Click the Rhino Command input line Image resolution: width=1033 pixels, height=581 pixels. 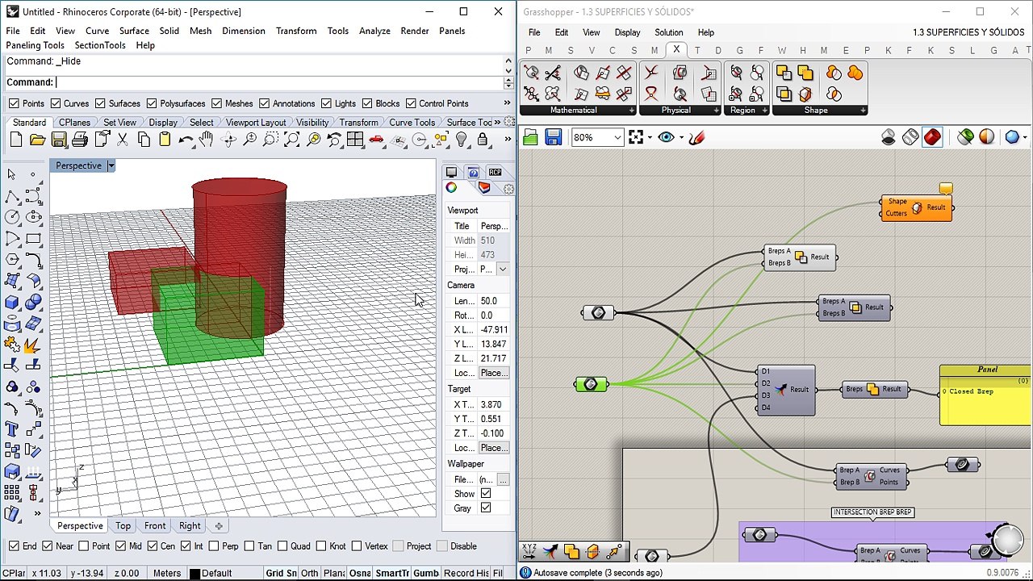279,82
